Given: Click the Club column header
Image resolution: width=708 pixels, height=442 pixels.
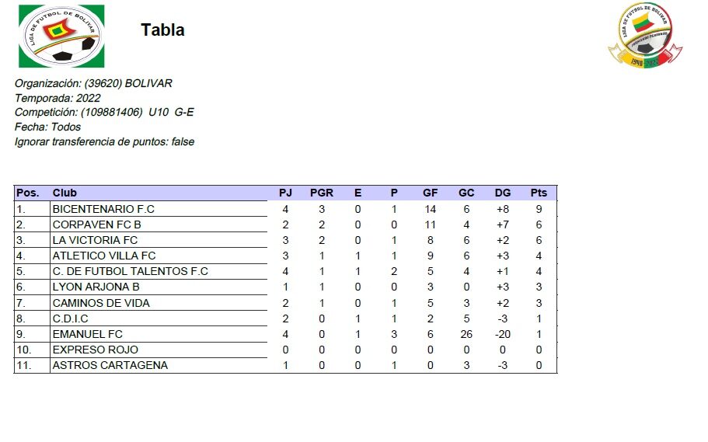Looking at the screenshot, I should (x=65, y=193).
